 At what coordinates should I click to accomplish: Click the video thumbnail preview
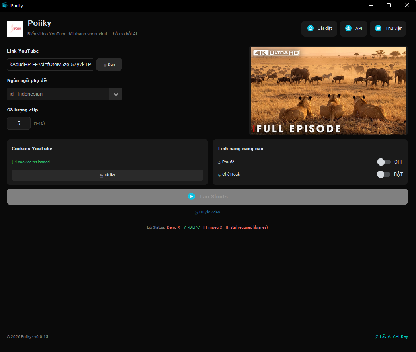tap(328, 90)
